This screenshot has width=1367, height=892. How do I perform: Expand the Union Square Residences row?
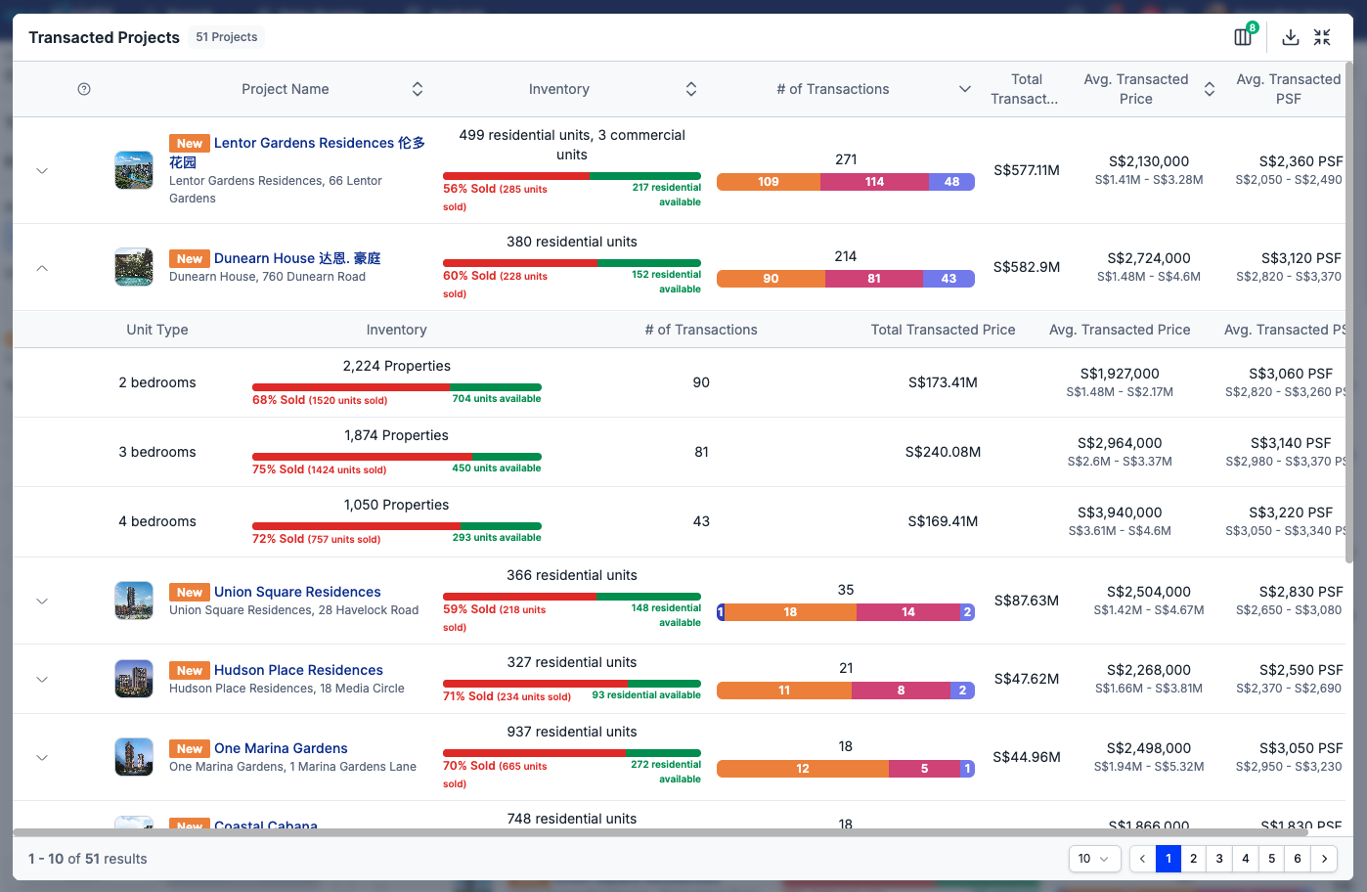[x=42, y=601]
